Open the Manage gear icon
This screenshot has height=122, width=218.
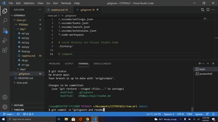coord(5,107)
